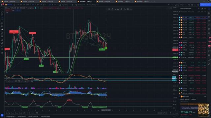
Task: Select the XRPUSD row in watchlist
Action: click(x=193, y=91)
